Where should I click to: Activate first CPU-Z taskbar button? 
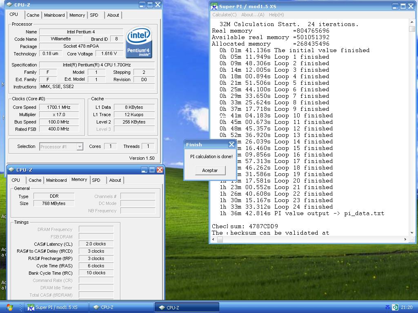[x=121, y=307]
